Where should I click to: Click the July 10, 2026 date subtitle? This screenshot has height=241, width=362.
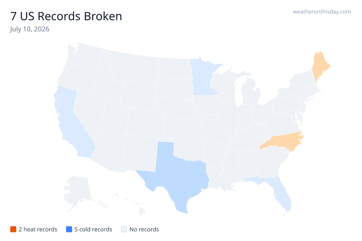point(30,29)
